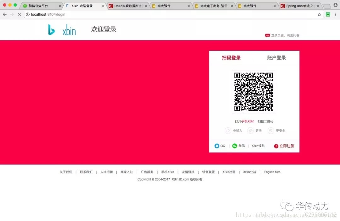Open the 联系我们 footer link
Image resolution: width=340 pixels, height=221 pixels.
pyautogui.click(x=86, y=172)
